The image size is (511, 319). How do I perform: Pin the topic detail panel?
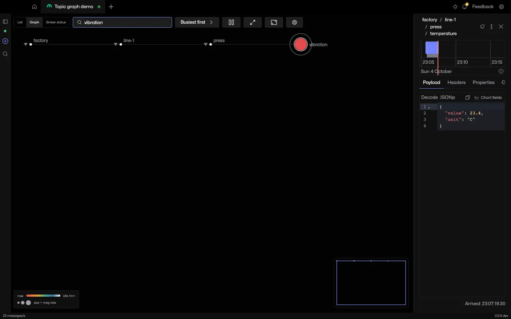point(482,27)
